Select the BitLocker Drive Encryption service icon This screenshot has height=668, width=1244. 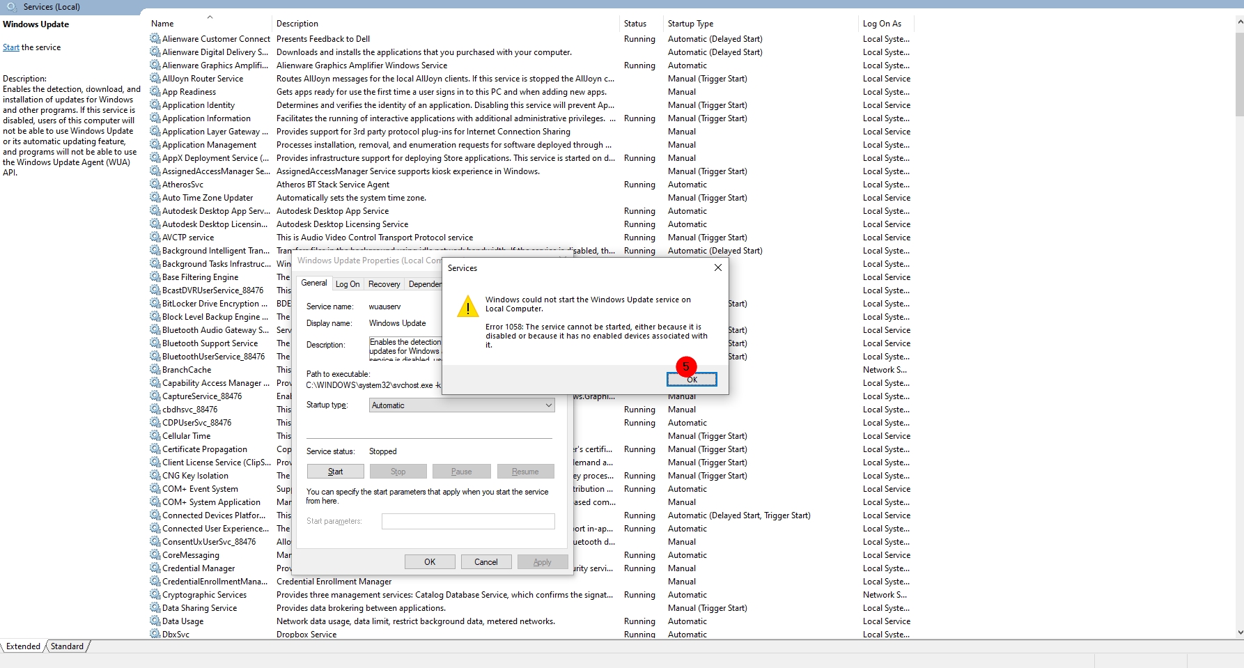(155, 304)
